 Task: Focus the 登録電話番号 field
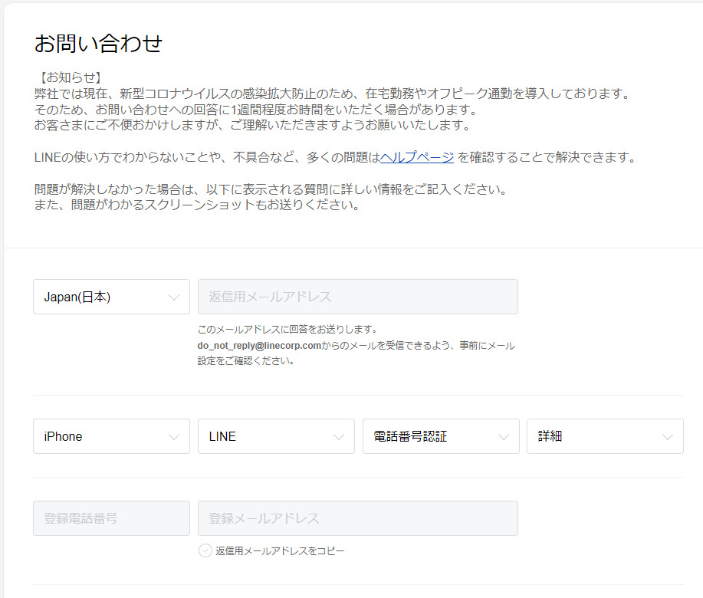(x=111, y=518)
